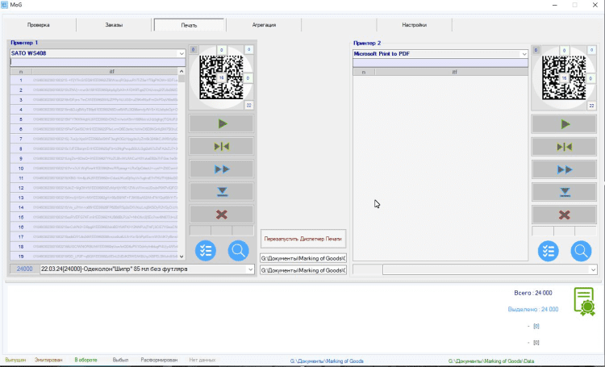
Task: Expand the Microsoft Print to PDF dropdown
Action: pos(524,54)
